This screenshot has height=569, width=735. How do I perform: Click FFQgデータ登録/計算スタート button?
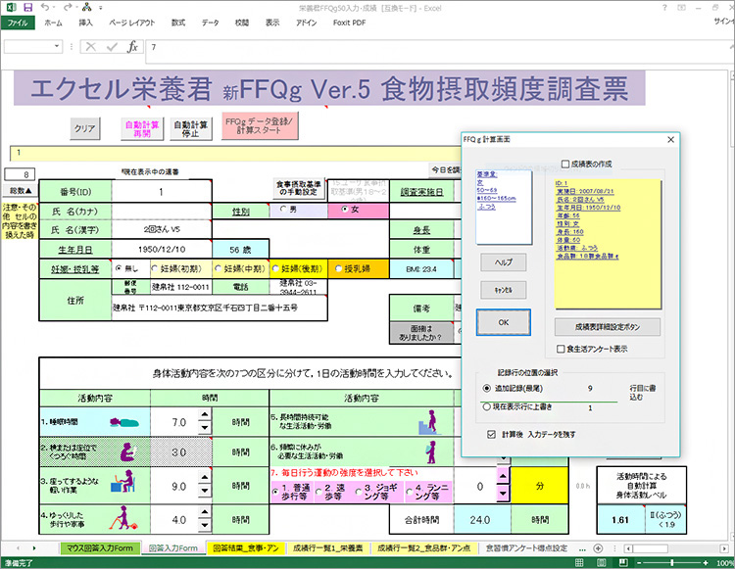click(260, 125)
